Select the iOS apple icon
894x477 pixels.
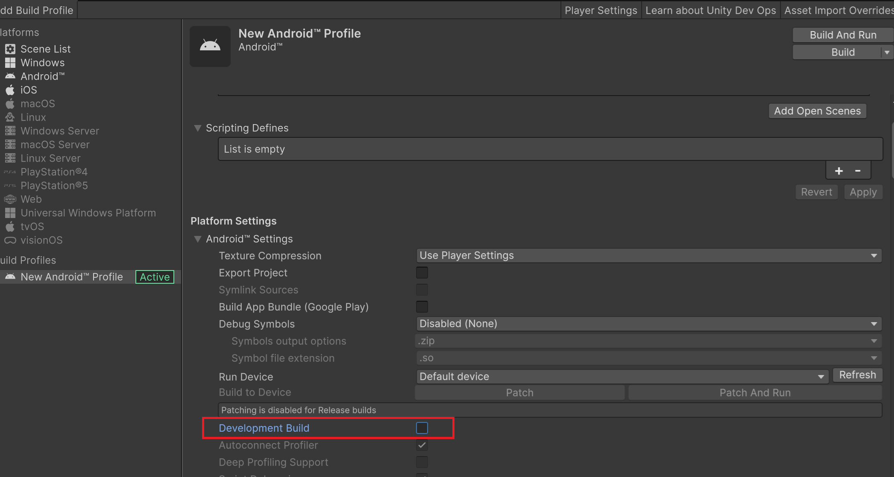click(10, 90)
